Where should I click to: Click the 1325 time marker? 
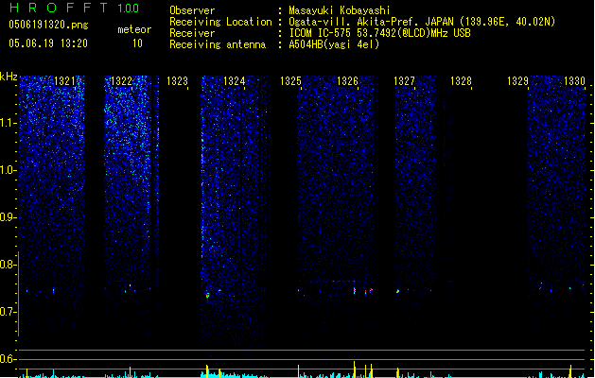coord(290,81)
